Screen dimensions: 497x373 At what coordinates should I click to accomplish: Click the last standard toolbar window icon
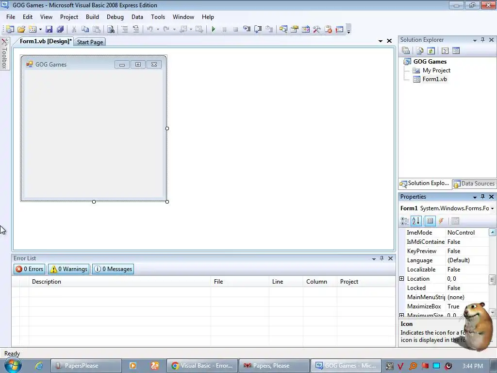[339, 29]
